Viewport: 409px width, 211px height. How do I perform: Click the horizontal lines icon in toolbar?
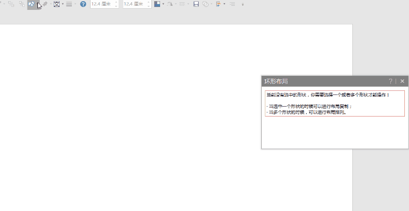coord(69,4)
